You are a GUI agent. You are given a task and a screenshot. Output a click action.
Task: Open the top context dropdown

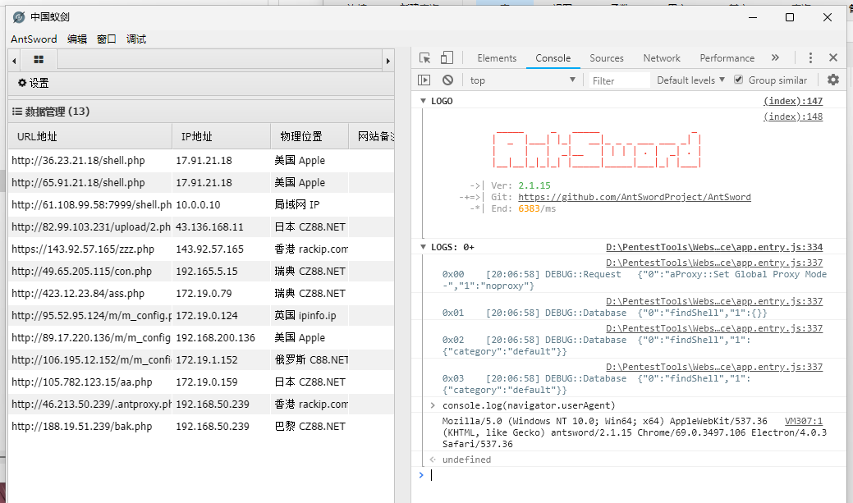[x=522, y=80]
